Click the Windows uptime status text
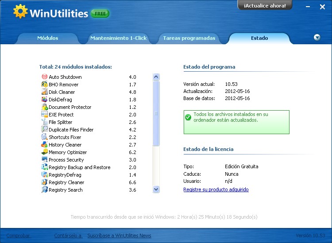Image resolution: width=332 pixels, height=243 pixels. click(x=164, y=217)
